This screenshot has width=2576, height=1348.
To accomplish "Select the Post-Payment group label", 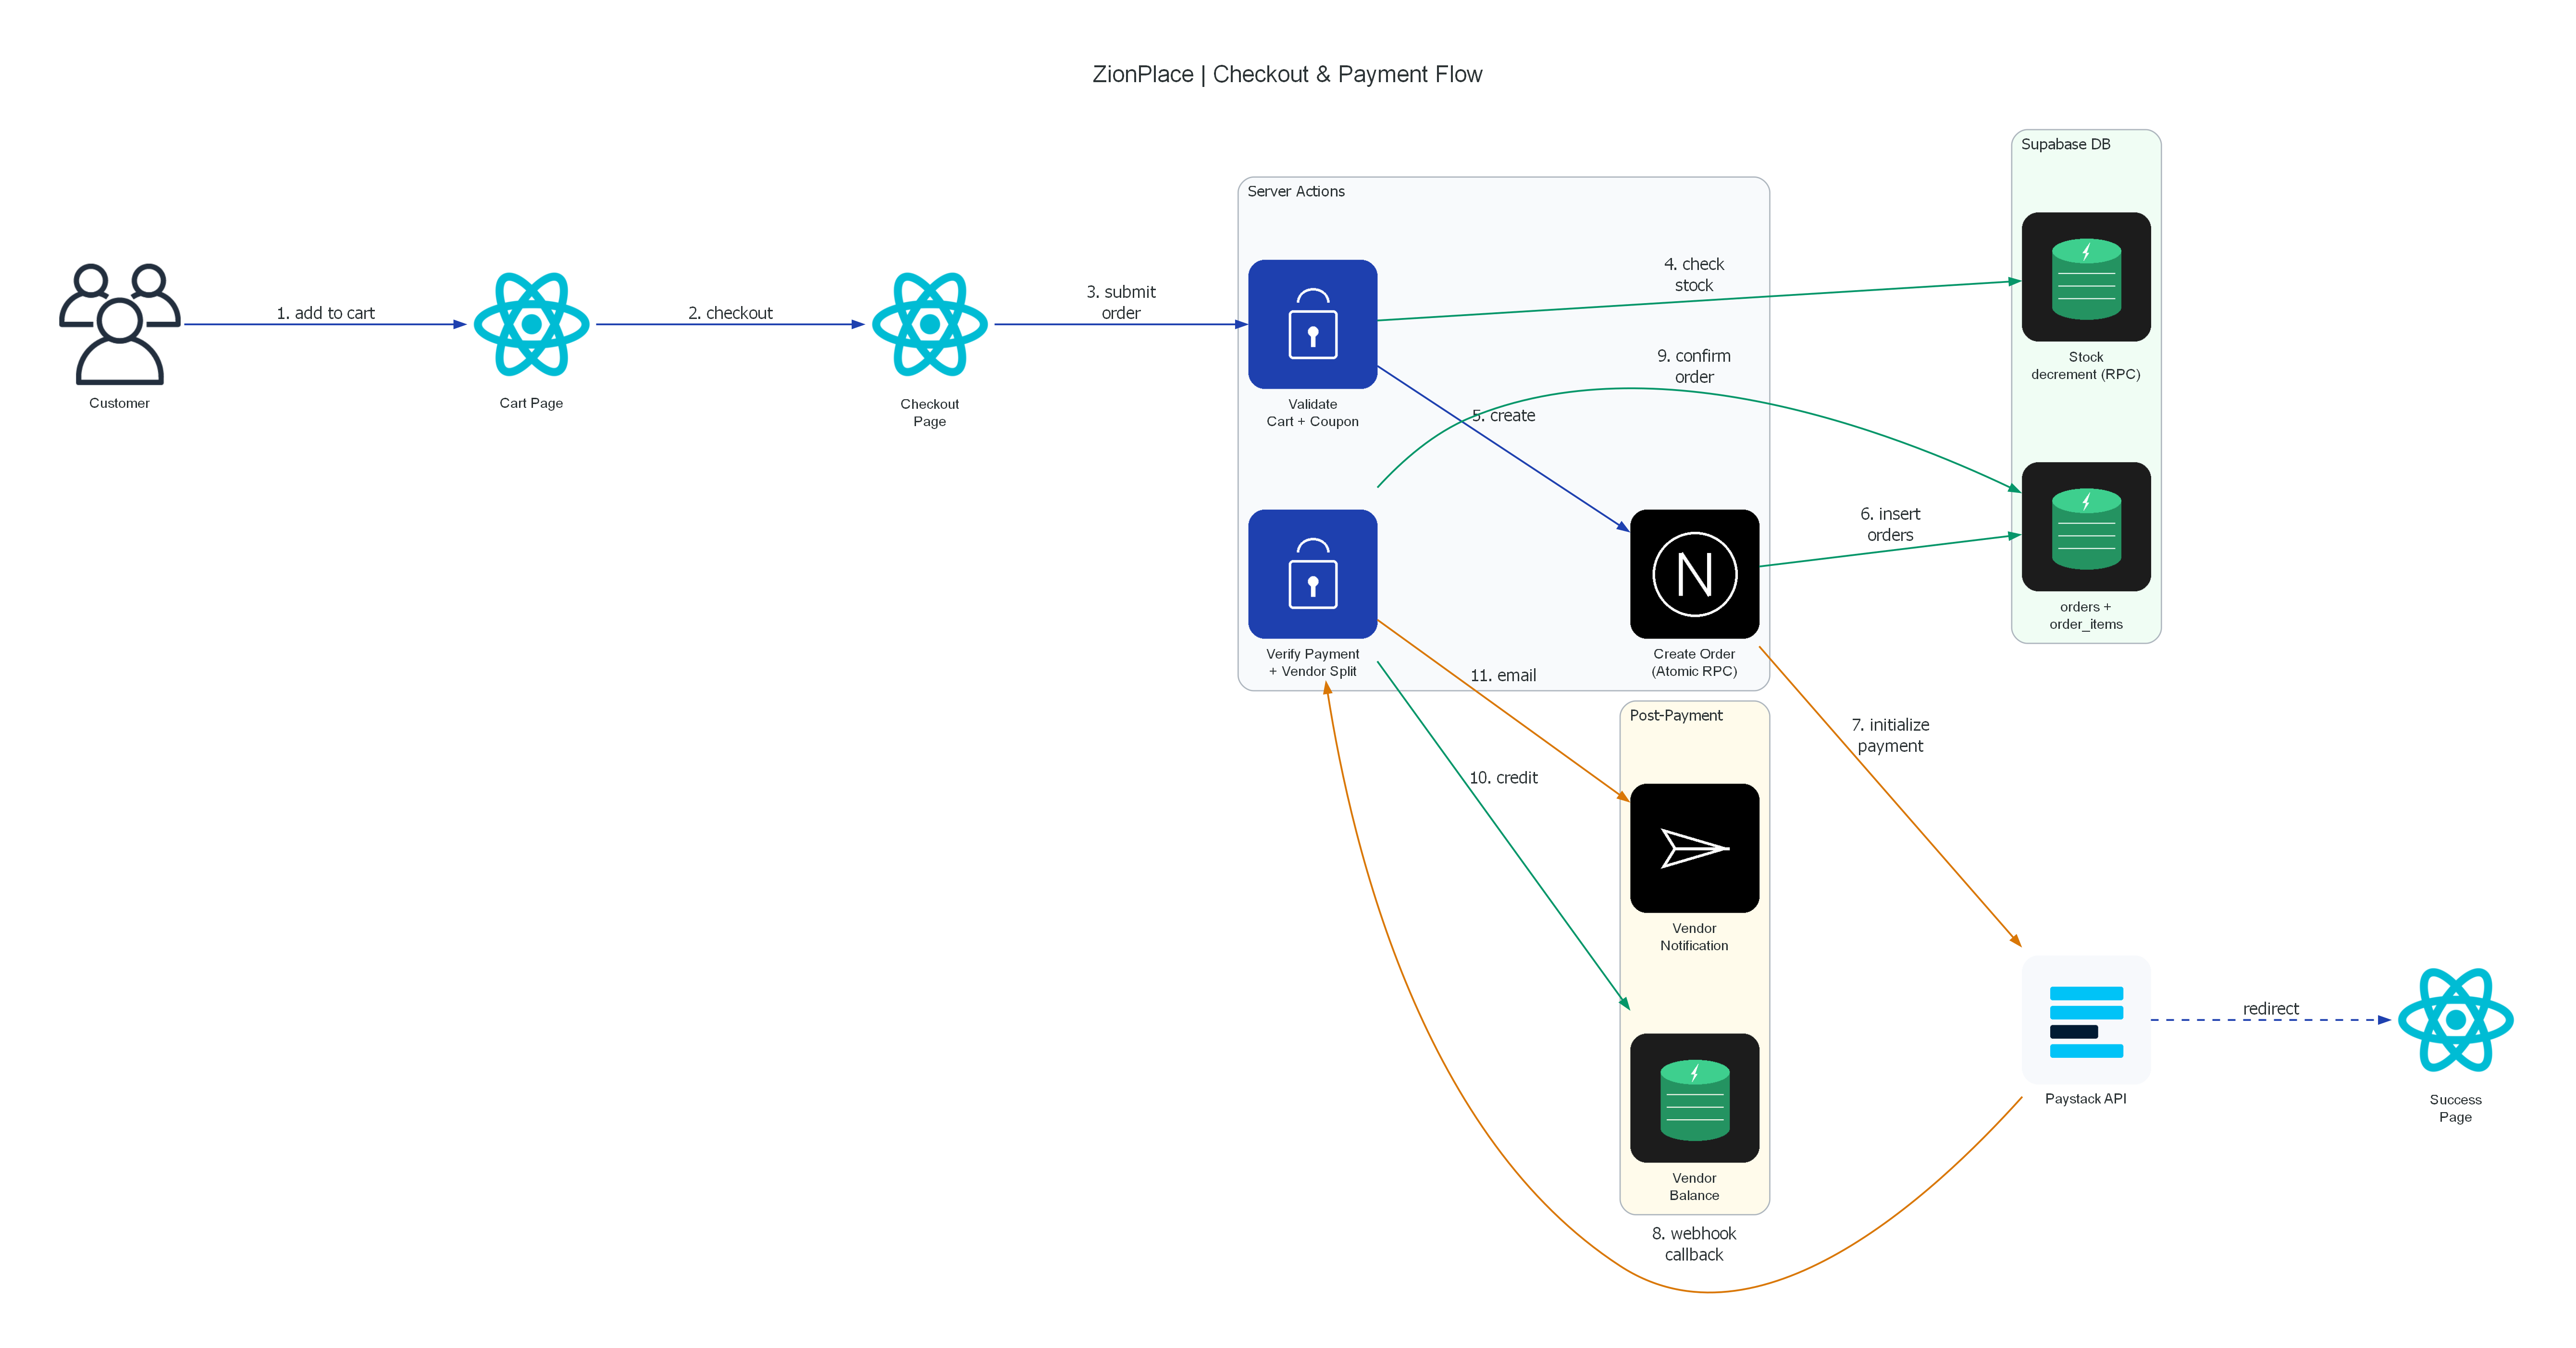I will click(x=1676, y=715).
